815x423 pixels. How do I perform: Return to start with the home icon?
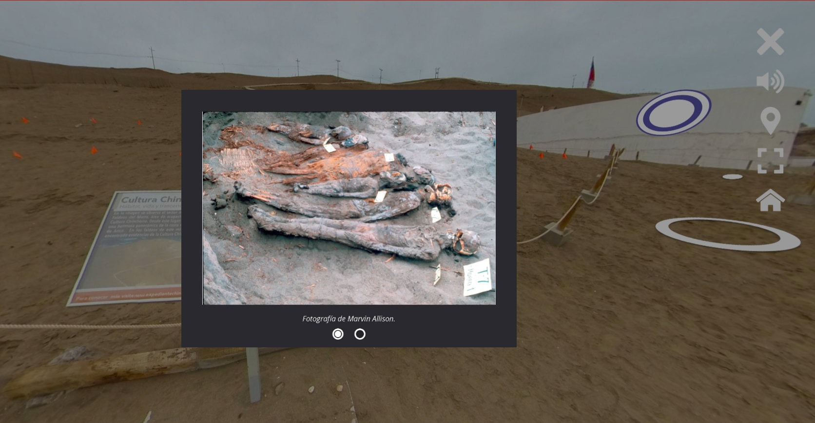pos(770,200)
